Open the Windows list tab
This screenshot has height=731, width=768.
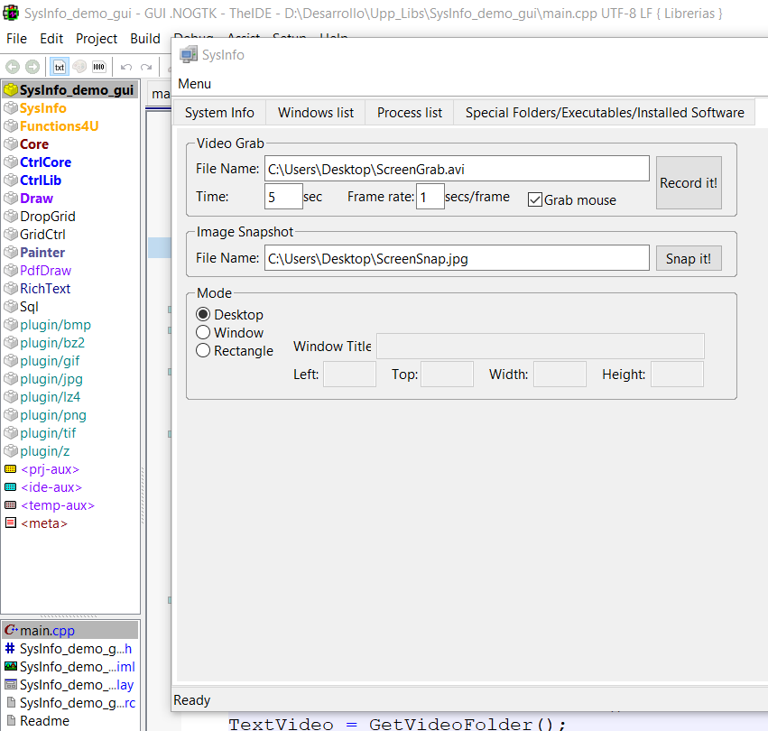point(316,113)
